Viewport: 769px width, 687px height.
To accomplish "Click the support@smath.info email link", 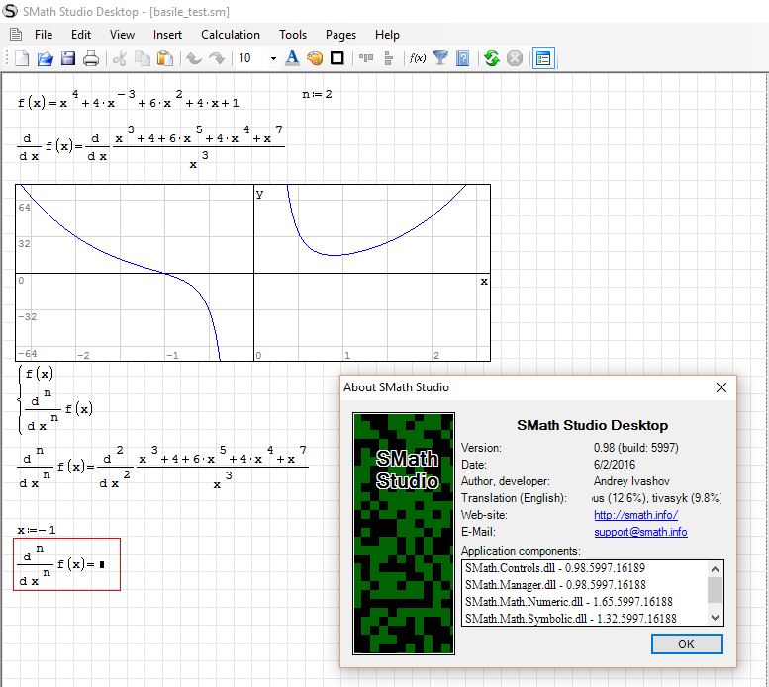I will coord(640,532).
